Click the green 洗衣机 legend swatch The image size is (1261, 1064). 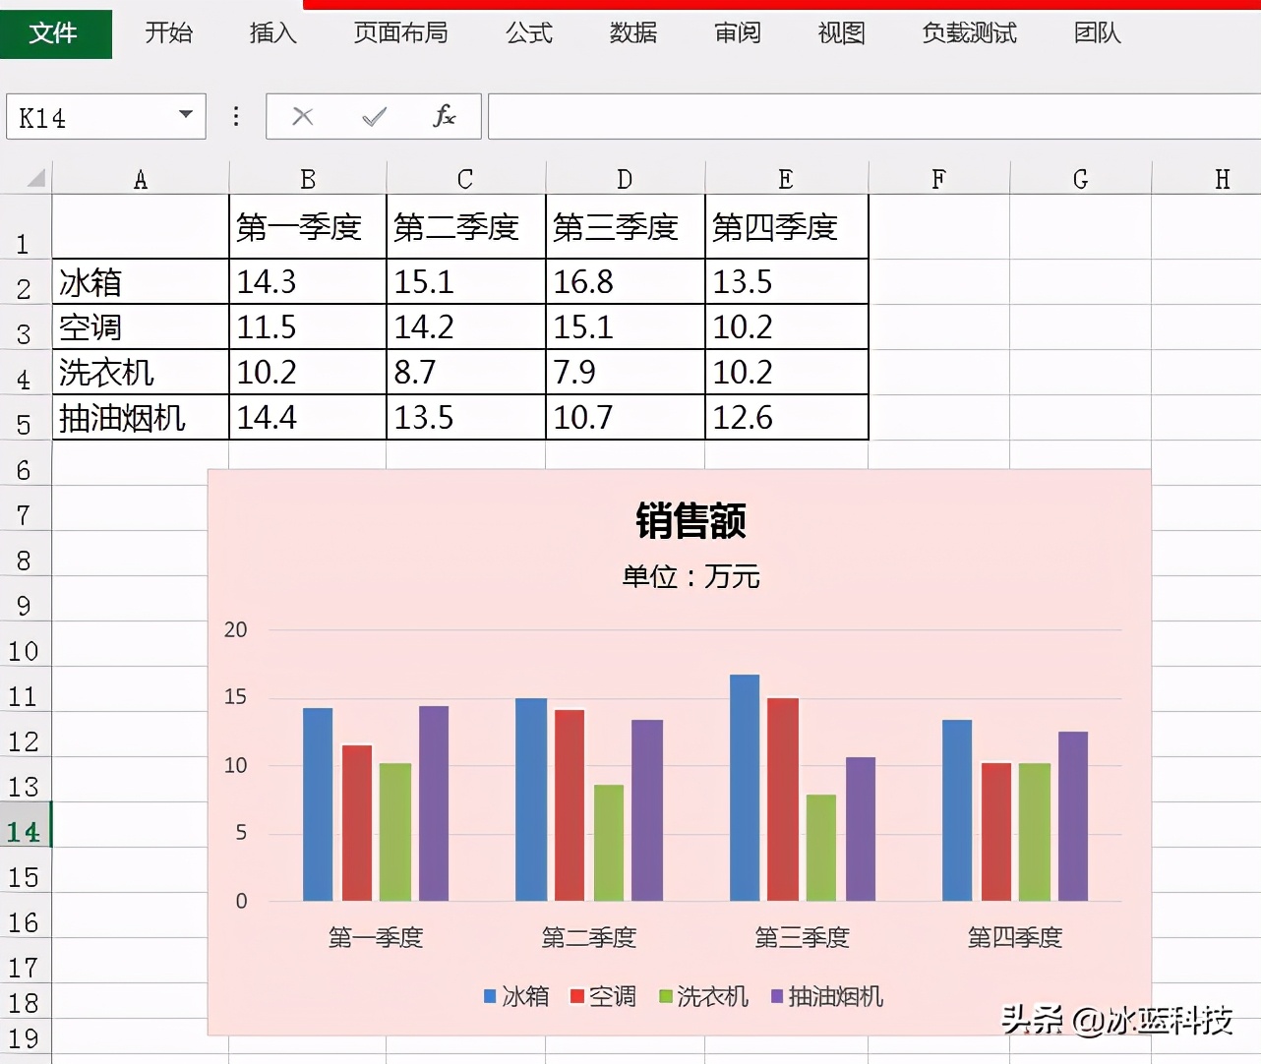tap(666, 996)
